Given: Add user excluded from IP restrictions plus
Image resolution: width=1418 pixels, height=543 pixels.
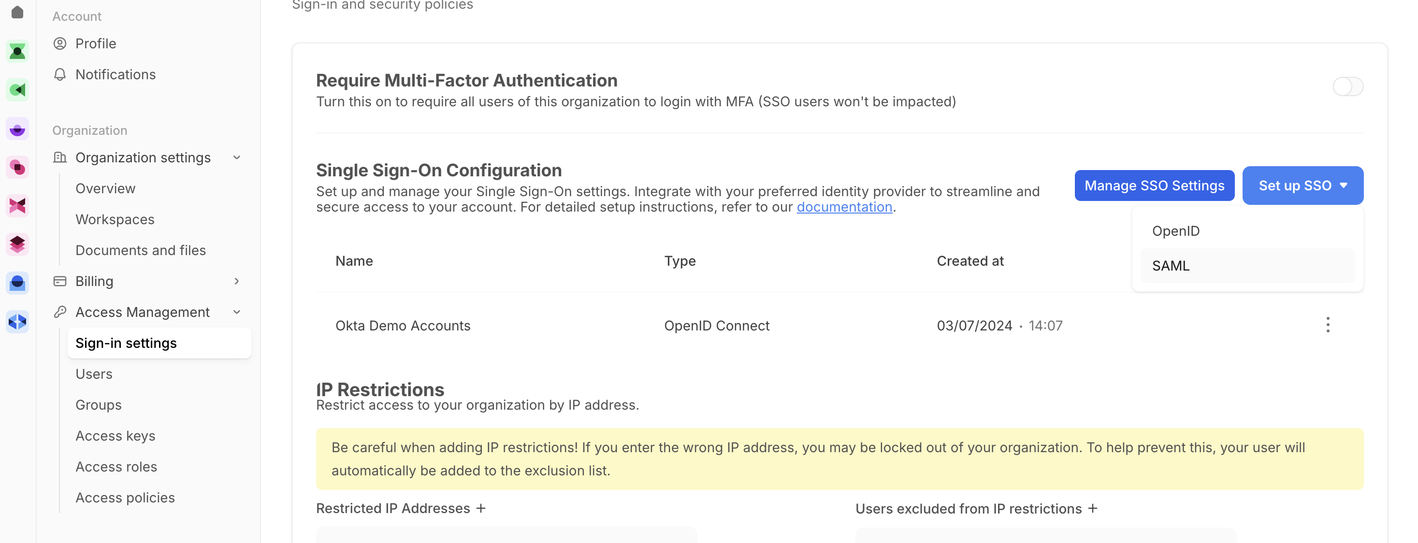Looking at the screenshot, I should point(1093,508).
